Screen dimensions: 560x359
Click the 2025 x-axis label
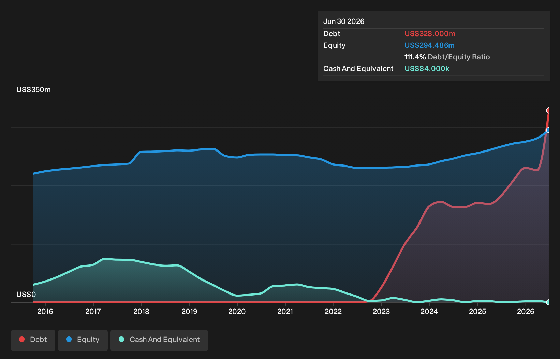[x=477, y=311]
